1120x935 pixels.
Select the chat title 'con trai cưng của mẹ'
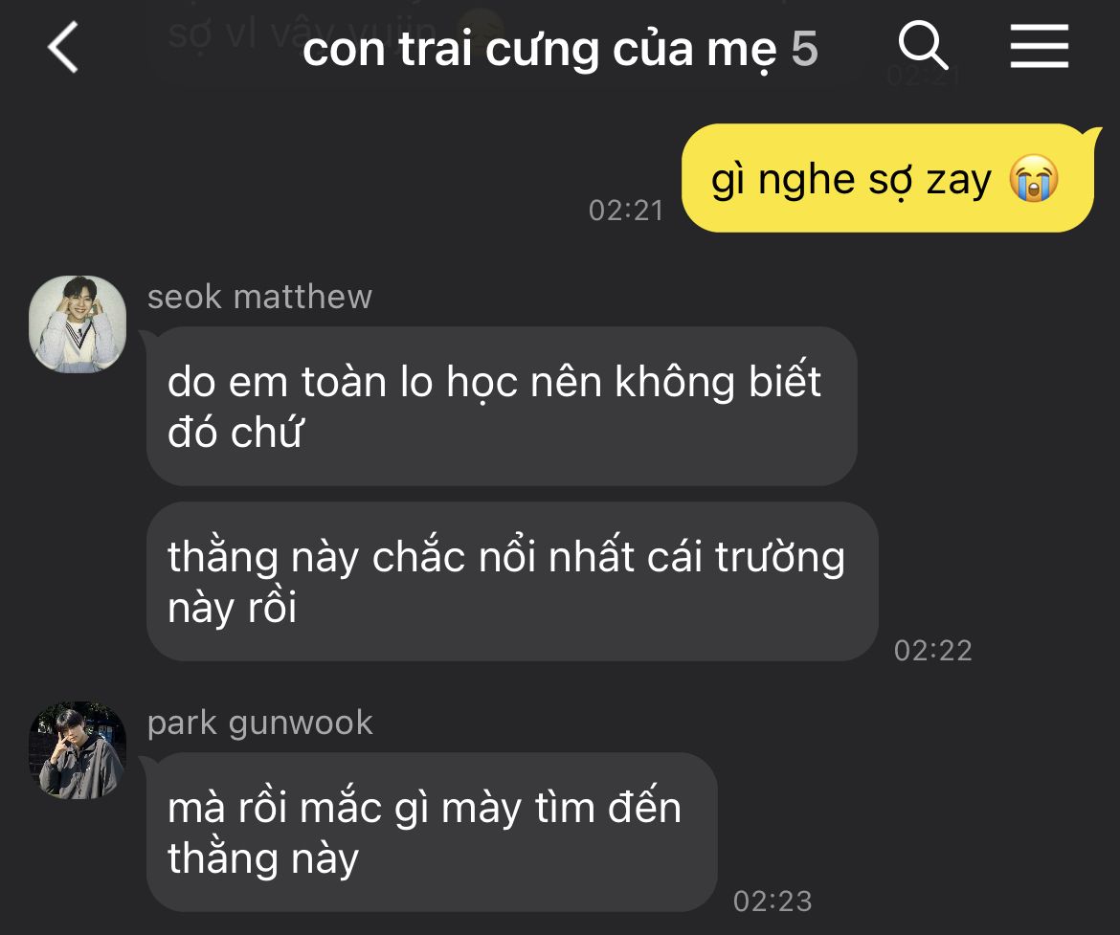[x=539, y=49]
